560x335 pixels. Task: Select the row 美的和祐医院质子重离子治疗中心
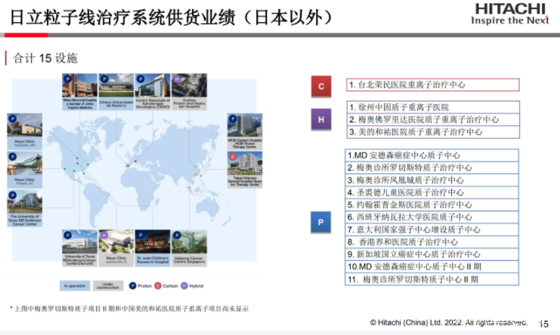tap(432, 132)
